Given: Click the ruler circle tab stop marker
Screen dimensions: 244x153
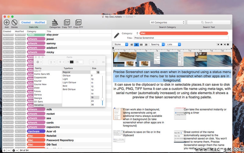Looking at the screenshot, I should coord(228,44).
